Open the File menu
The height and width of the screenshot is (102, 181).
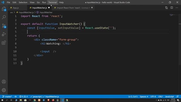tap(8, 2)
